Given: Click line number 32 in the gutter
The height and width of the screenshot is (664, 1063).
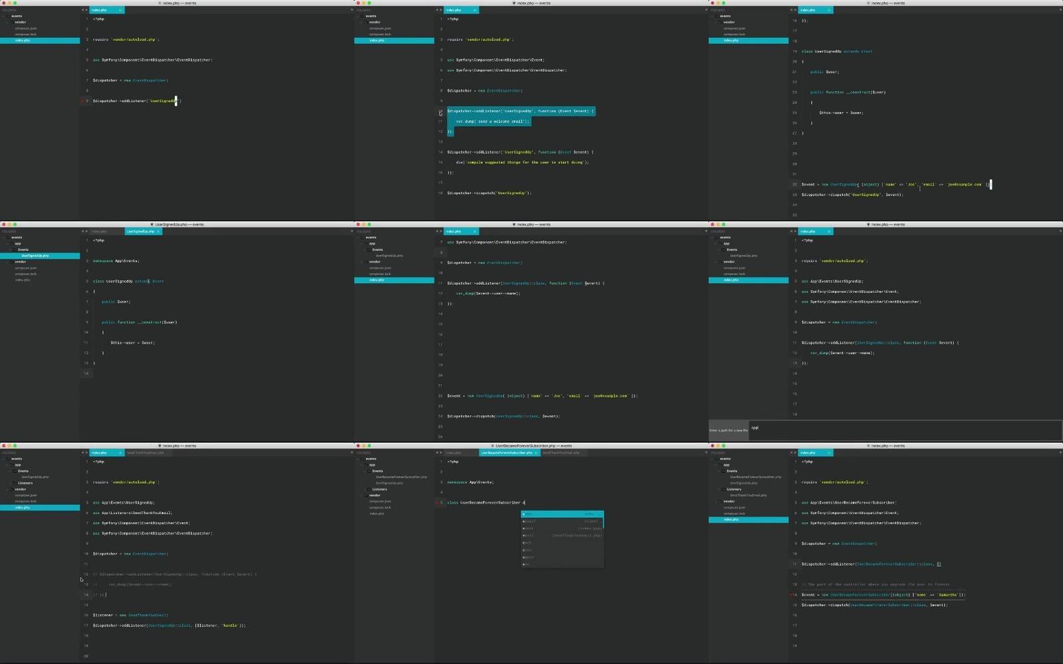Looking at the screenshot, I should [x=794, y=185].
